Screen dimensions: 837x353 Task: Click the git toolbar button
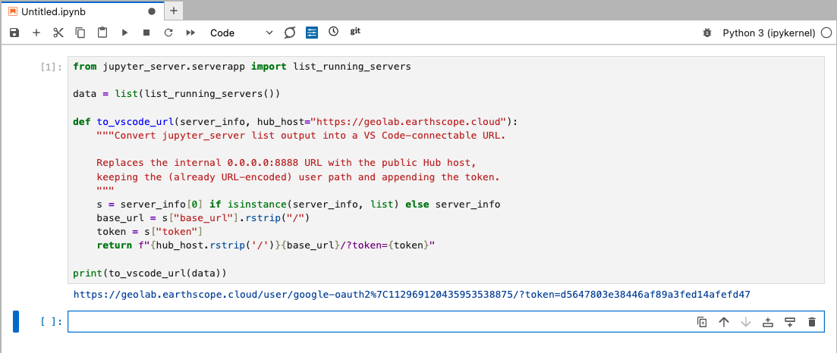point(355,32)
